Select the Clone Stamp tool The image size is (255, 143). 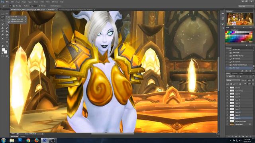pyautogui.click(x=3, y=28)
